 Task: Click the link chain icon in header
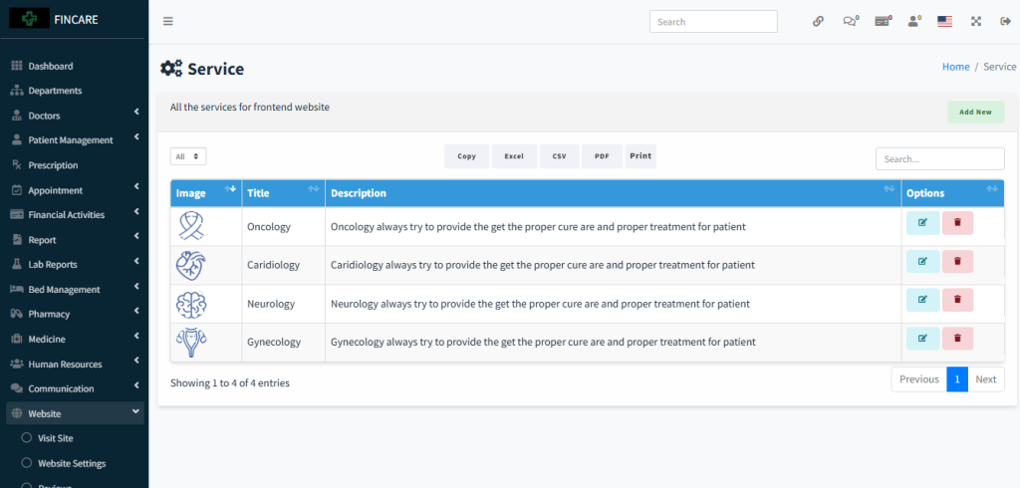(818, 21)
